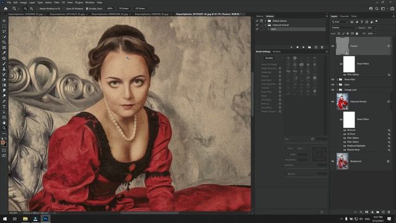The image size is (396, 223).
Task: Expand the Default Actions set
Action: 265,20
